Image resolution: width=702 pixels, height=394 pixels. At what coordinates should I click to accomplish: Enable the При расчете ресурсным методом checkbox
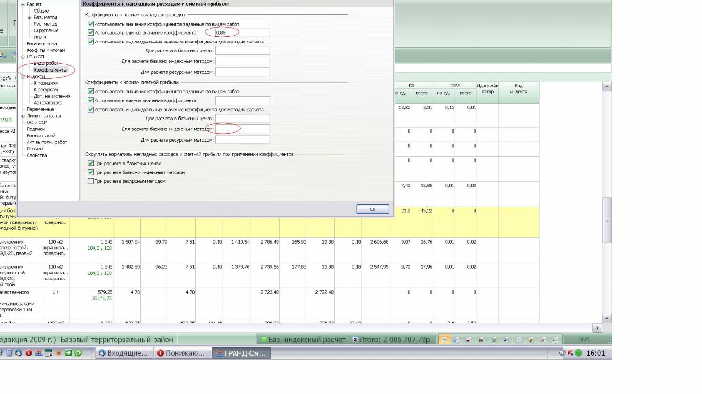tap(91, 181)
